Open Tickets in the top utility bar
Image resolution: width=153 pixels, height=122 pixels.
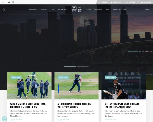pyautogui.click(x=103, y=2)
